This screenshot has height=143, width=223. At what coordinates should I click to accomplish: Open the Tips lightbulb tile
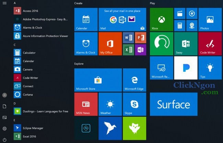[x=210, y=68]
